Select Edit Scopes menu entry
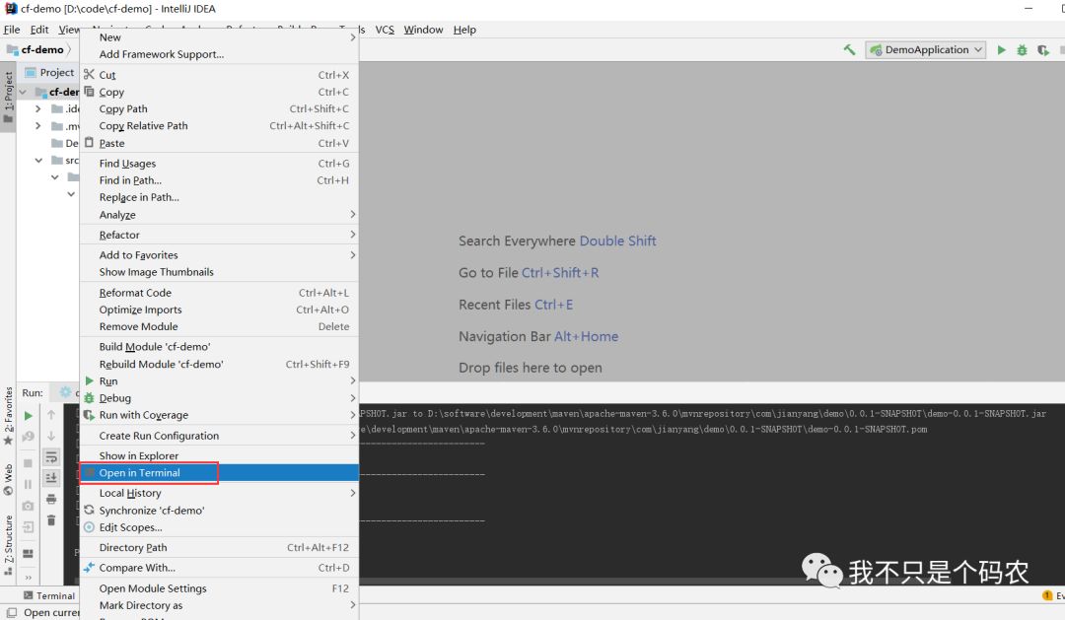Viewport: 1065px width, 620px height. click(219, 527)
